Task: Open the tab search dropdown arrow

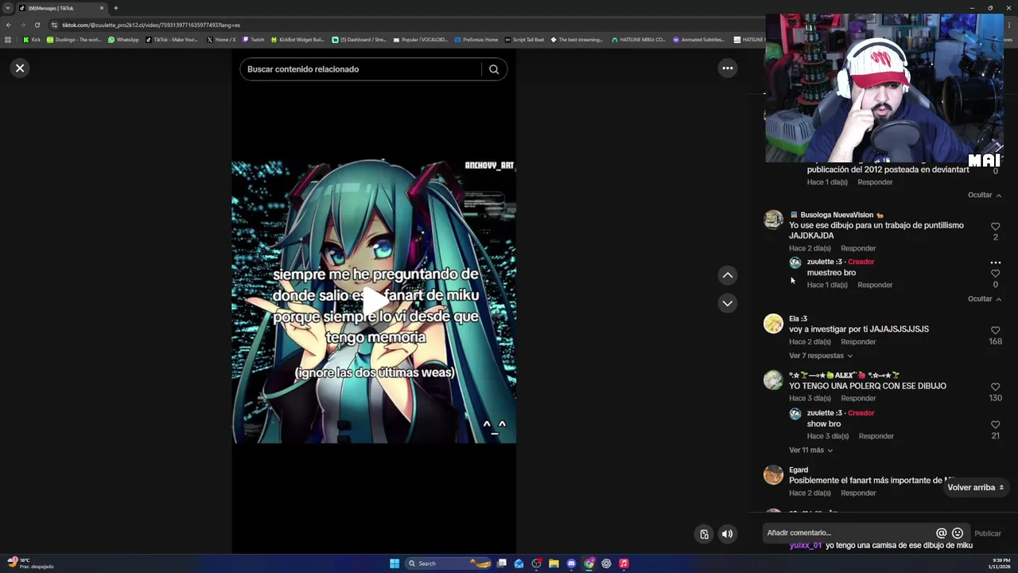Action: pos(7,8)
